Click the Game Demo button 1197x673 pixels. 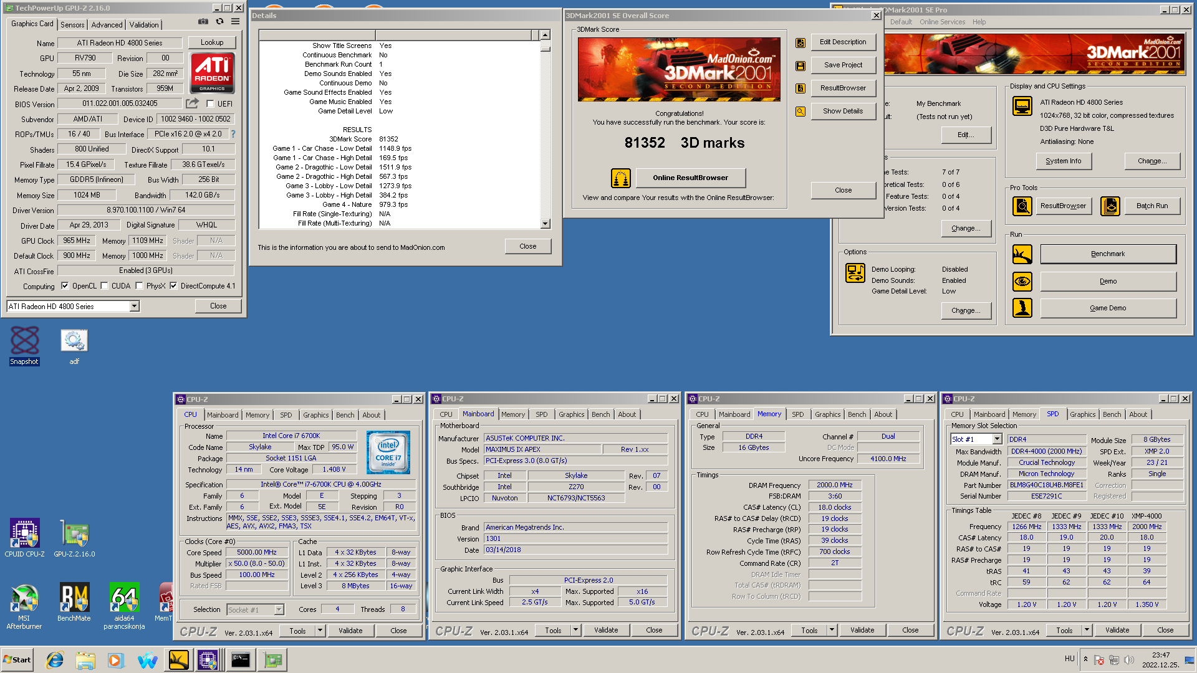click(1108, 308)
